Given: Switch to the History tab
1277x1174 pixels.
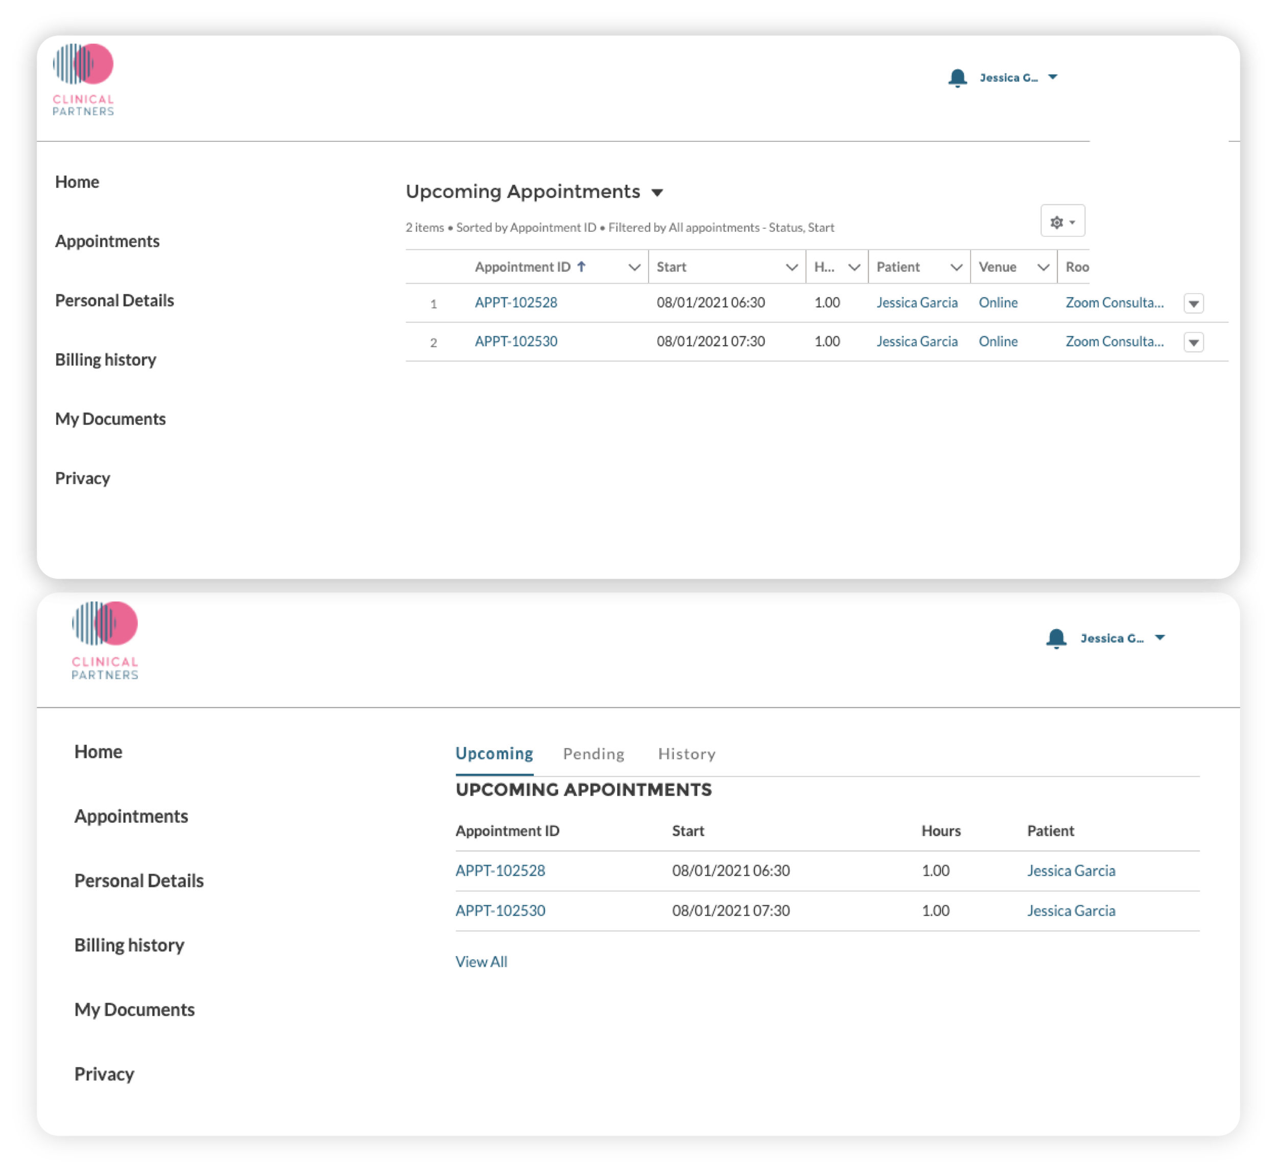Looking at the screenshot, I should (687, 754).
